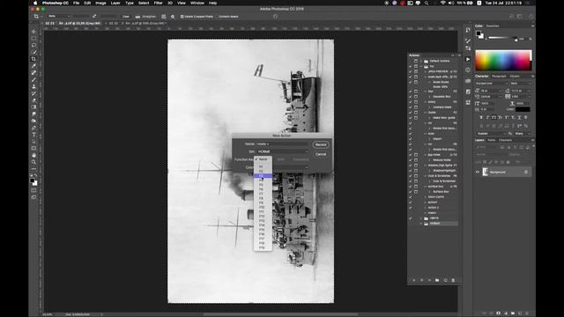Open anti-aliasing dropdown in Character panel
The image size is (564, 317).
523,134
